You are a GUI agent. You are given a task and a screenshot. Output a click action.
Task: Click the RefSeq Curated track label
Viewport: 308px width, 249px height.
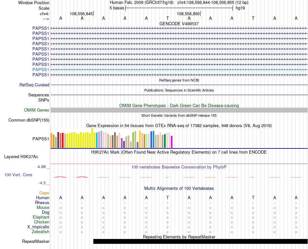click(x=34, y=85)
